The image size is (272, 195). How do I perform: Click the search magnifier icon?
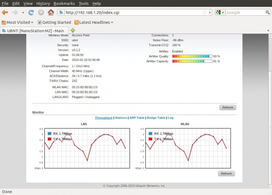(268, 13)
